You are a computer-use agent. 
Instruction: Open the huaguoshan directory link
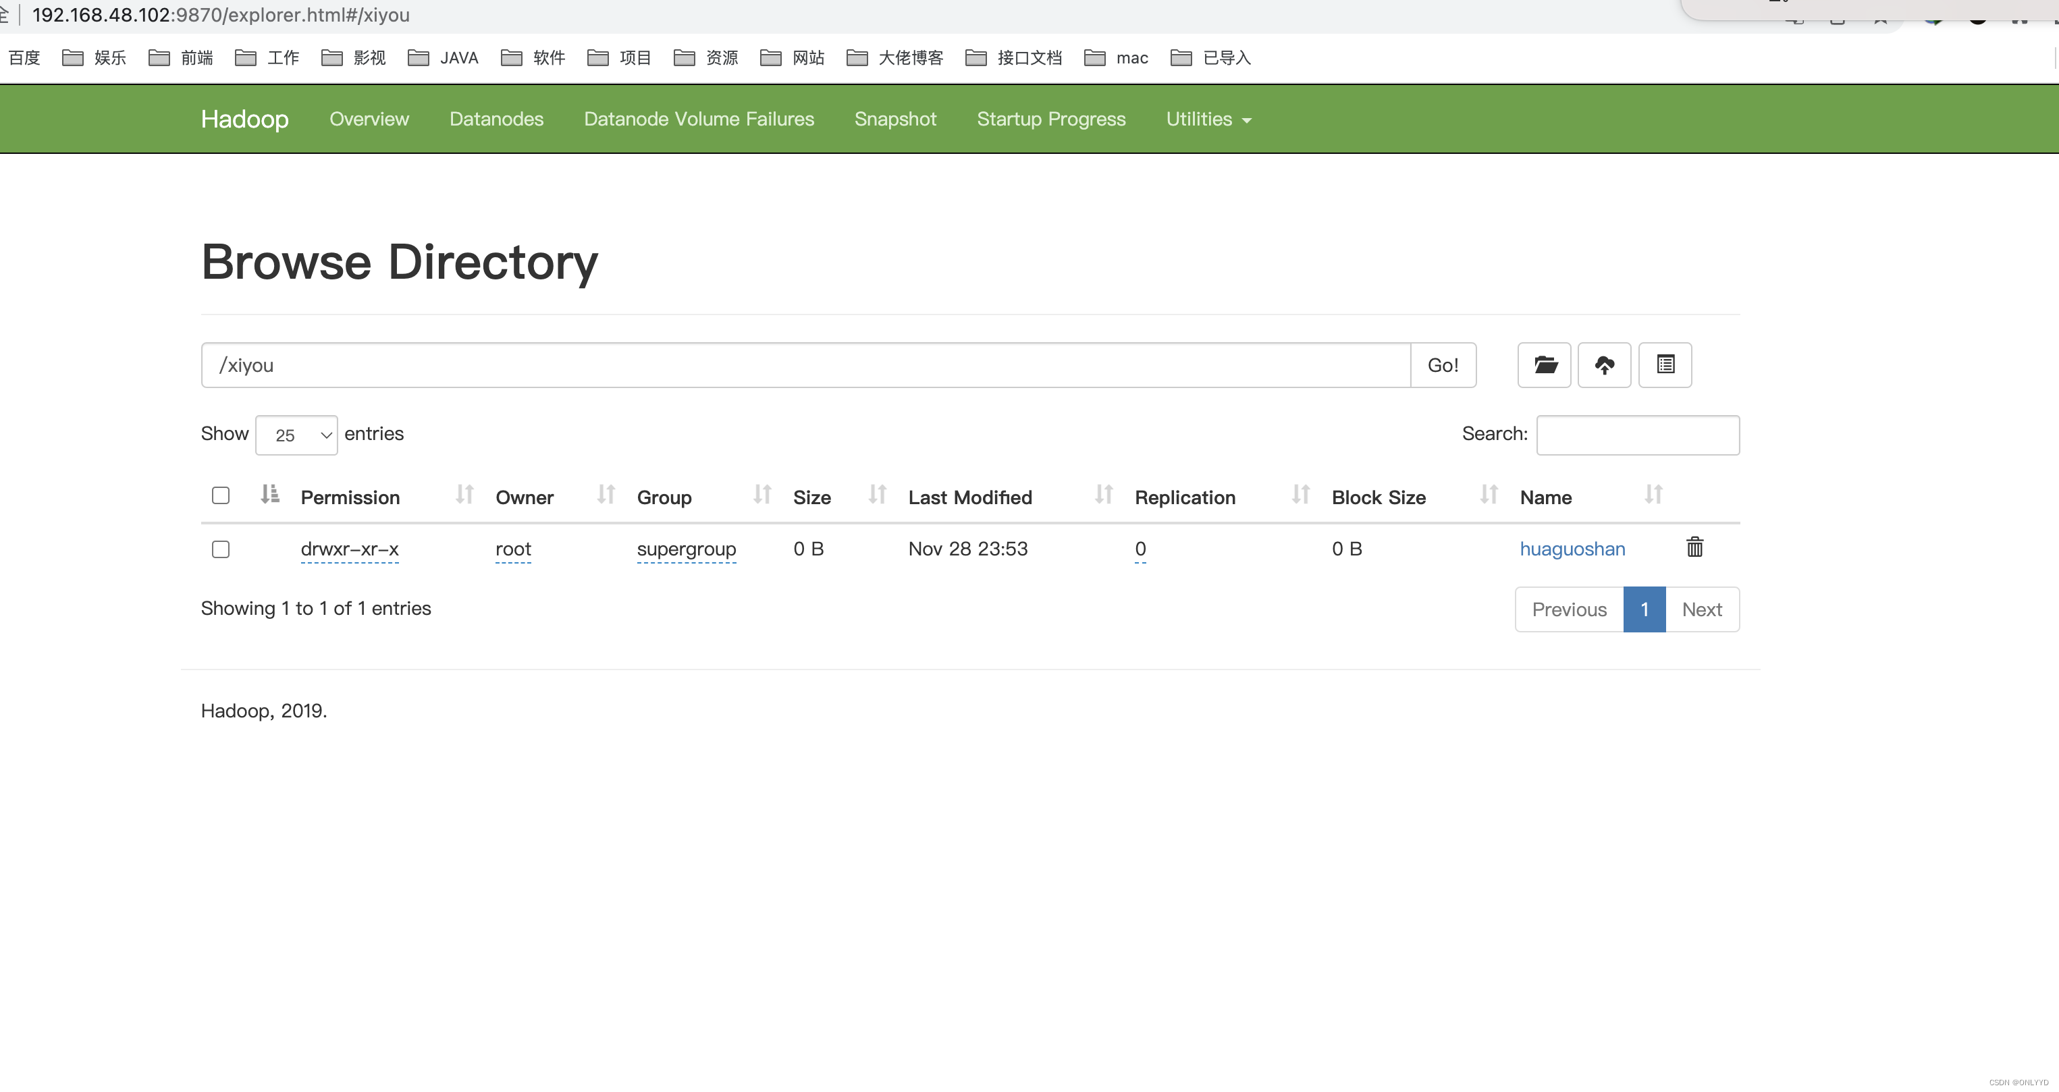tap(1572, 549)
